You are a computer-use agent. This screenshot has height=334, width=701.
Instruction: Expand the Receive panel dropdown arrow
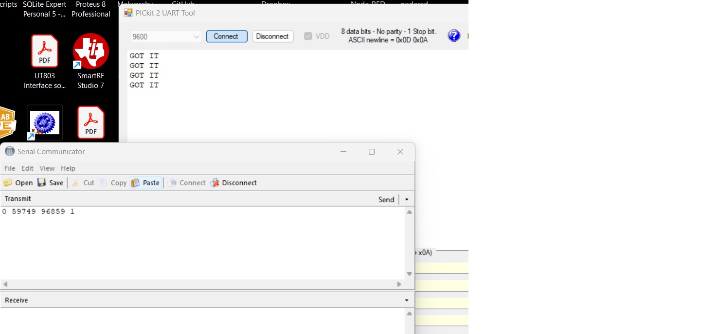pyautogui.click(x=407, y=300)
